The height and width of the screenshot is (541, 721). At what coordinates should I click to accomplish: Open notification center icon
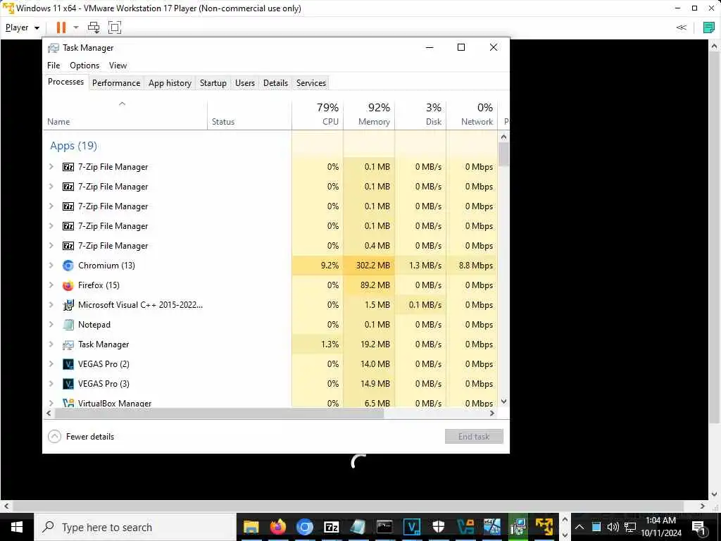pyautogui.click(x=699, y=527)
